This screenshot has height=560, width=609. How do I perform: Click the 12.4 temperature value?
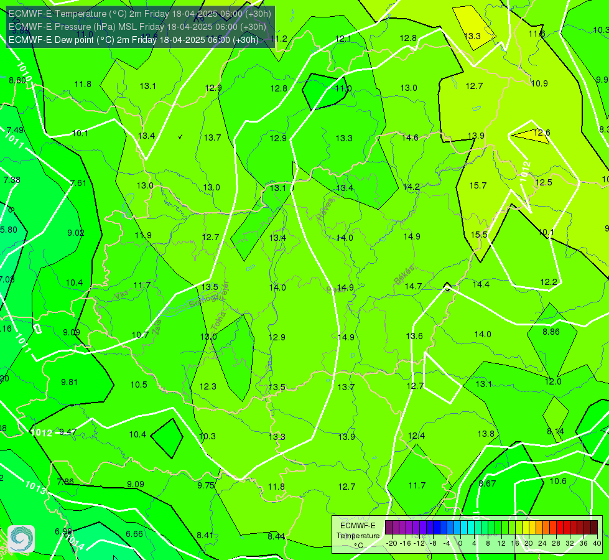pyautogui.click(x=416, y=436)
